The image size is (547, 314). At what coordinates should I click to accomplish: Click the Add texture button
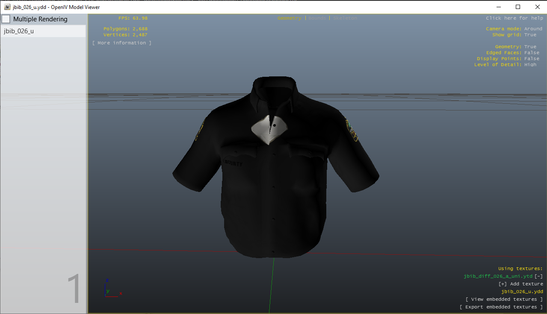521,284
